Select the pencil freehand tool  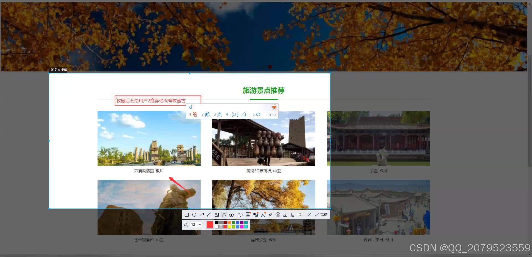coord(209,215)
